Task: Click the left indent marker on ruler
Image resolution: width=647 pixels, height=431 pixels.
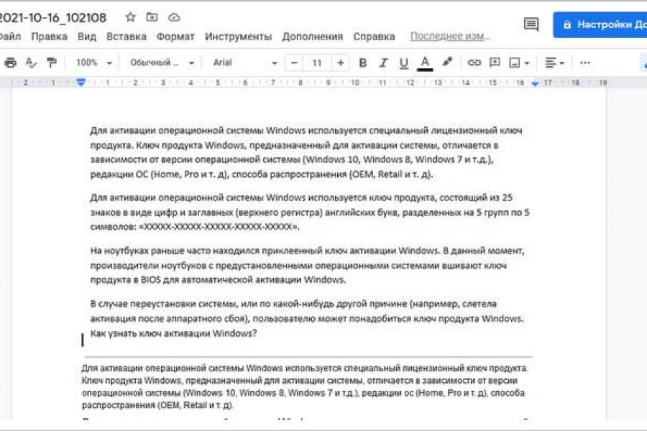Action: click(81, 83)
